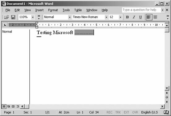Toggle Bold formatting button
The image size is (171, 116).
[x=127, y=17]
